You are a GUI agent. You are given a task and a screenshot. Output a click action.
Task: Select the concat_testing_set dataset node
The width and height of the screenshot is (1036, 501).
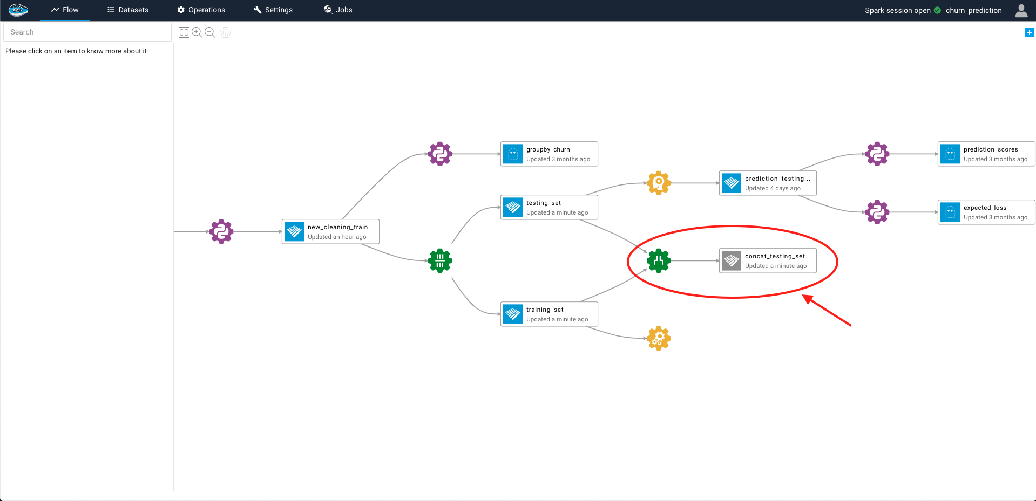click(x=767, y=261)
